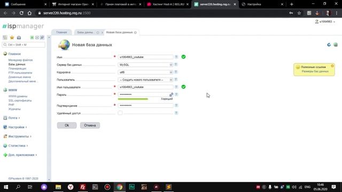Screen dimensions: 342x192
Task: Click the favorites star icon in sidebar
Action: 12,37
